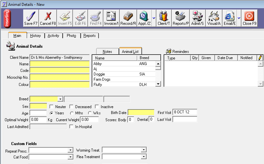Select the Years age radio button
The height and width of the screenshot is (164, 264).
51,113
